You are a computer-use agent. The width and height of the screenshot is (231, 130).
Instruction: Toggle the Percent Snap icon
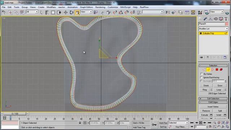coord(127,12)
